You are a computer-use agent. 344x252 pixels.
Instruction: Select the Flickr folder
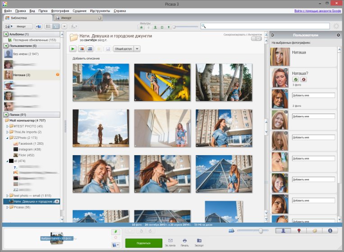(x=24, y=155)
